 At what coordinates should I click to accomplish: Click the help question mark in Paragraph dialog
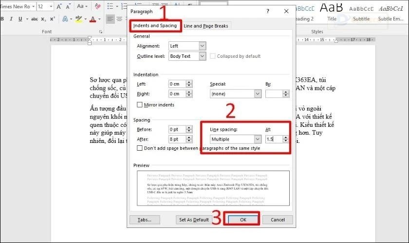coord(268,11)
